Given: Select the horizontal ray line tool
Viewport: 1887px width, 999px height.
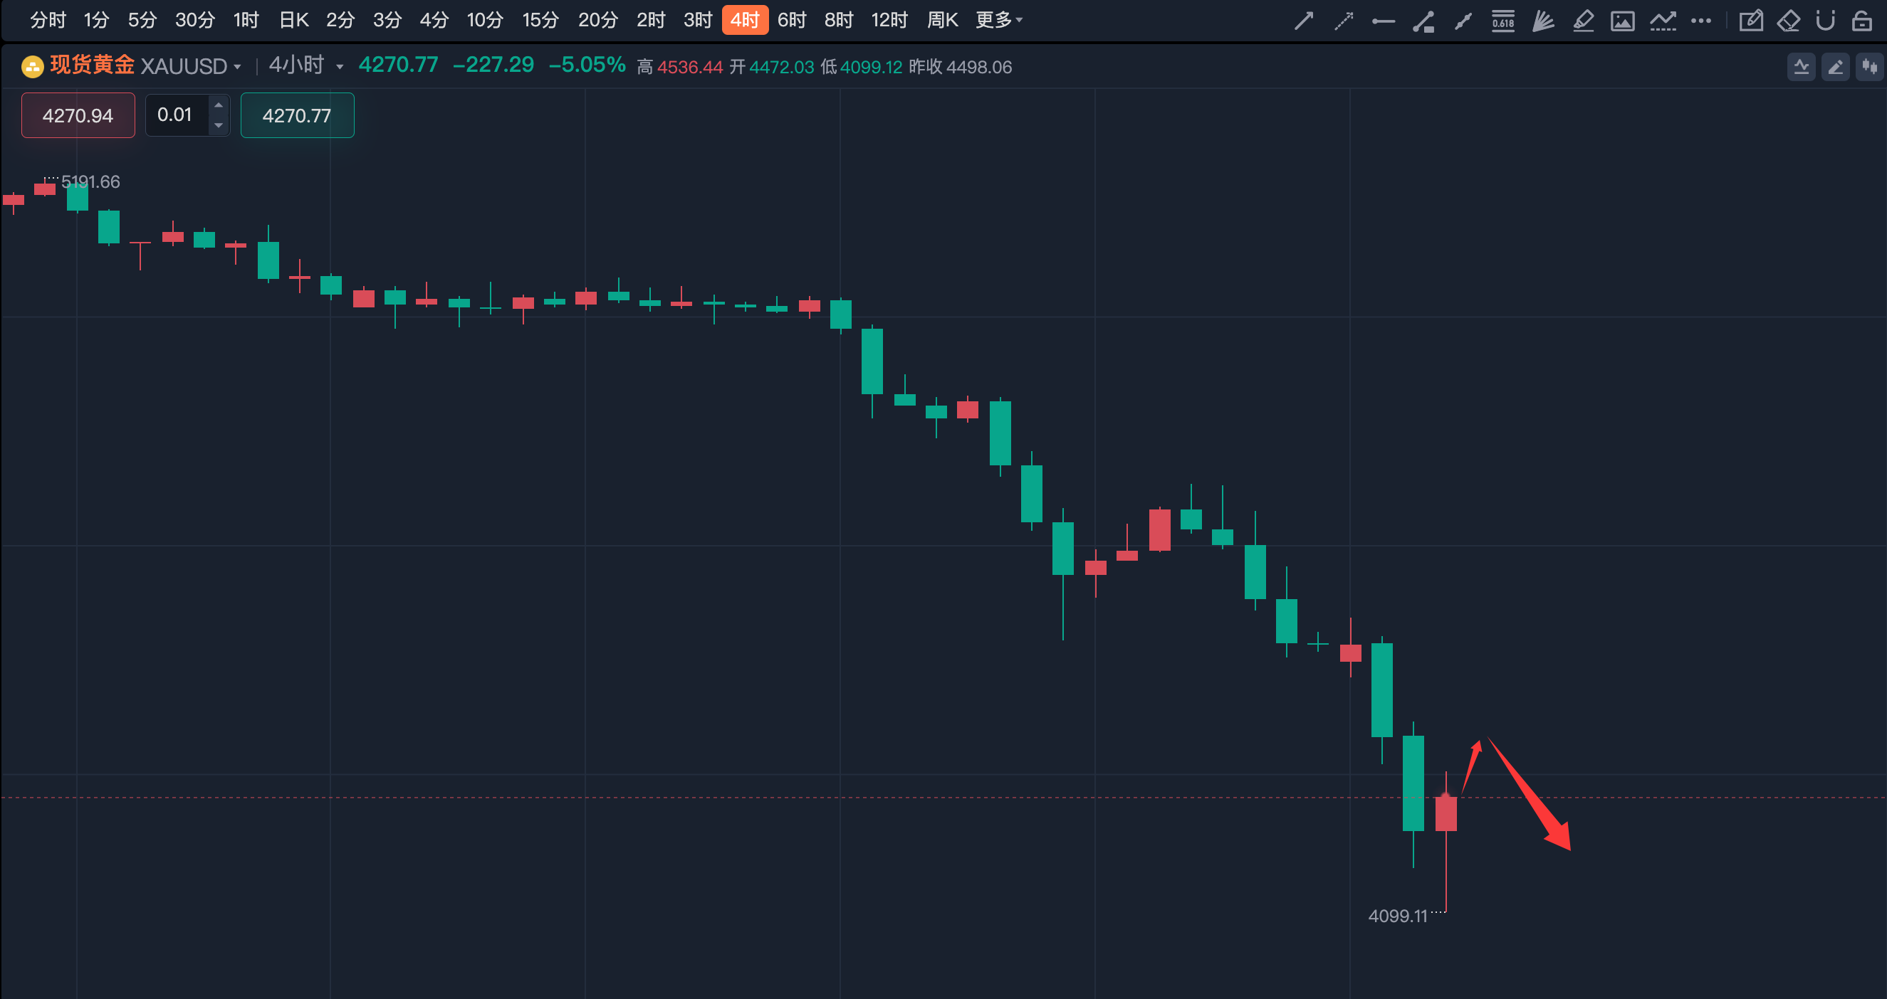Looking at the screenshot, I should point(1383,21).
